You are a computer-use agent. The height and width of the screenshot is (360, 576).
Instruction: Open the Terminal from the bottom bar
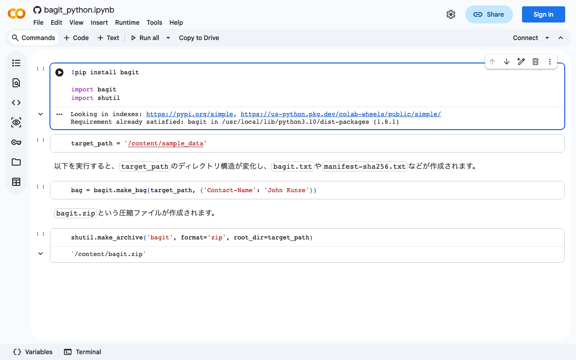(82, 351)
